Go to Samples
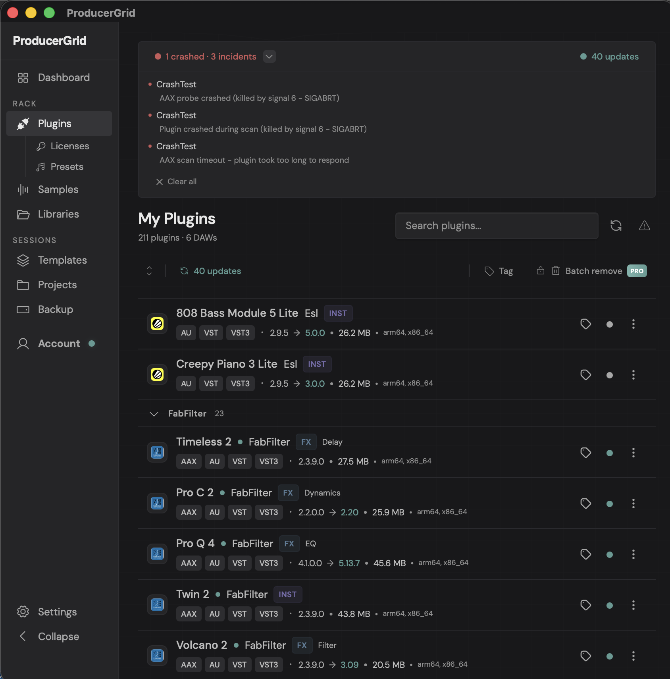Viewport: 670px width, 679px height. pyautogui.click(x=59, y=189)
